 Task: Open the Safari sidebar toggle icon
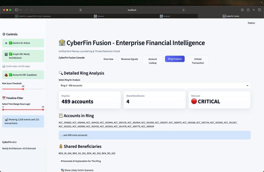[x=17, y=10]
